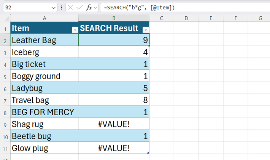270x160 pixels.
Task: Expand the chevron next to fx
Action: [95, 8]
